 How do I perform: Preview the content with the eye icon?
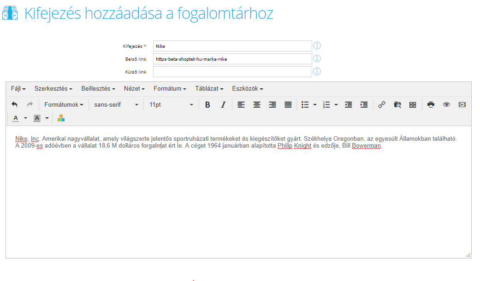pos(446,104)
